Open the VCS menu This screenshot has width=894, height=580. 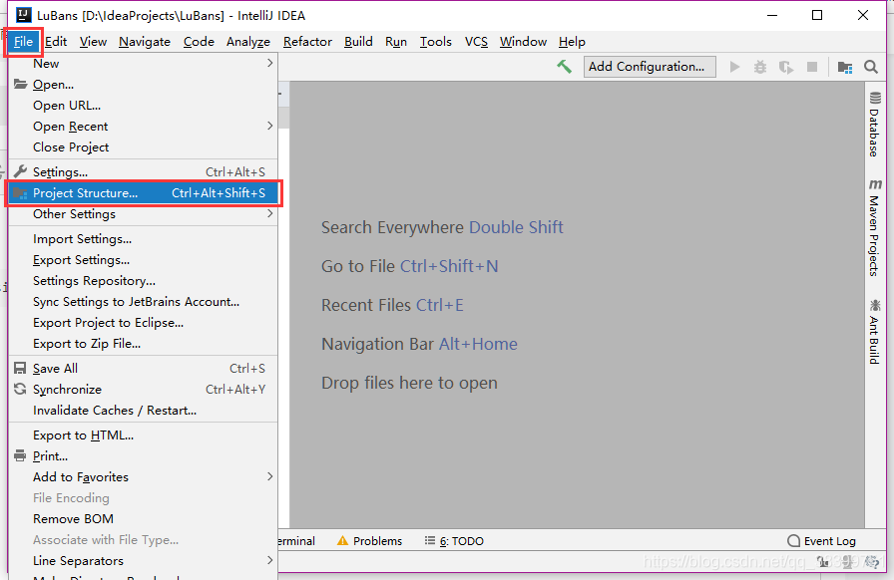476,42
